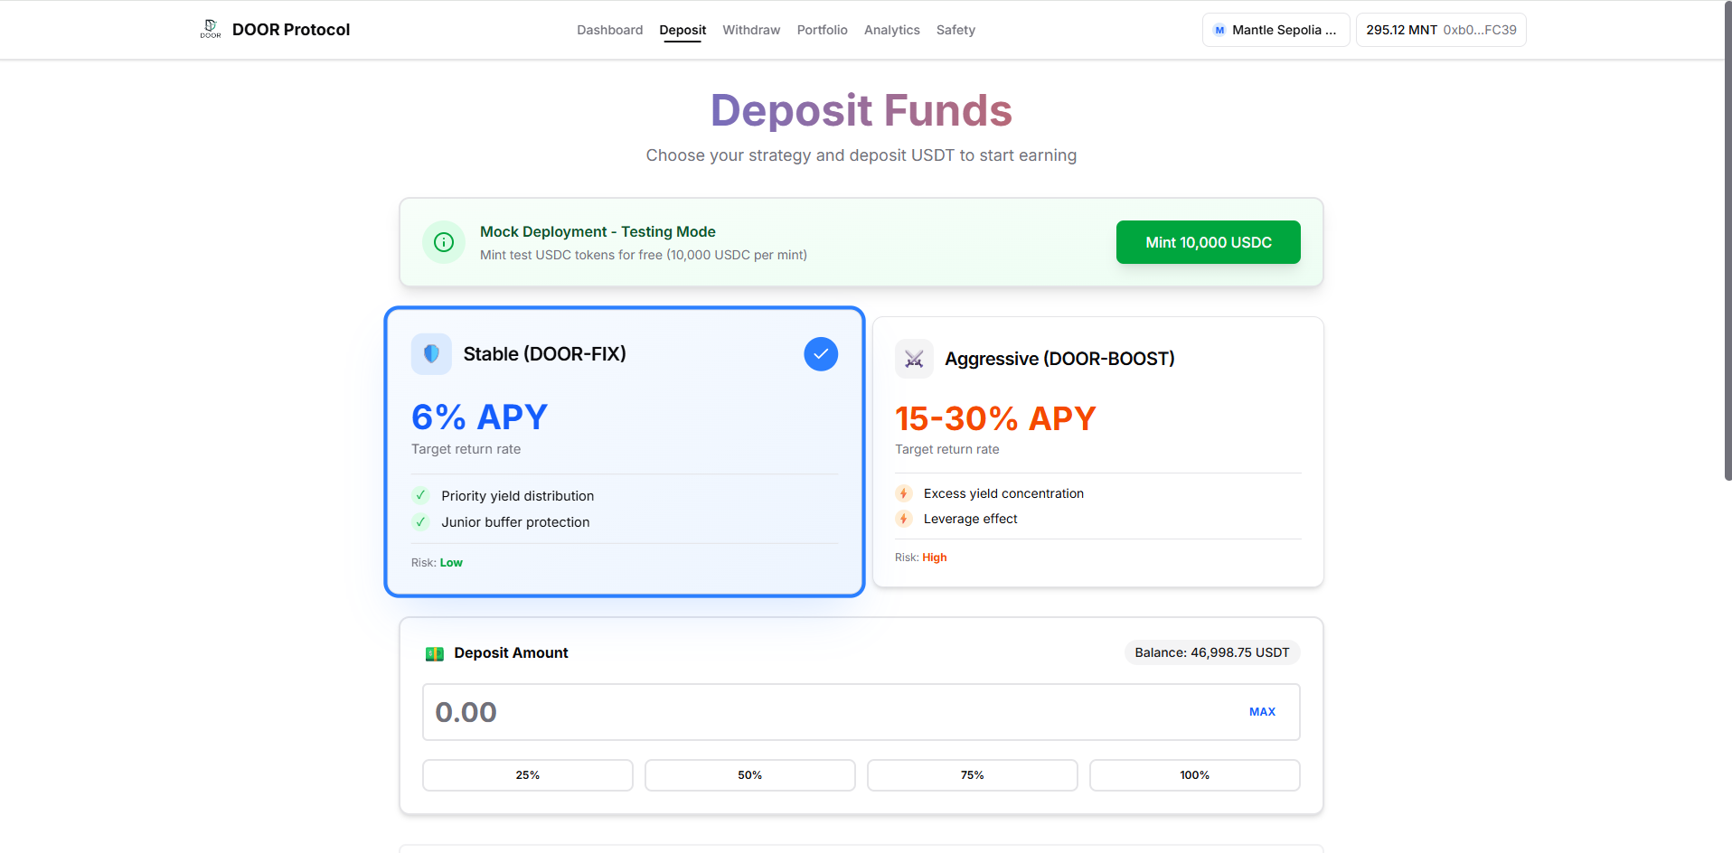The height and width of the screenshot is (853, 1732).
Task: Open the Analytics tab
Action: pyautogui.click(x=891, y=30)
